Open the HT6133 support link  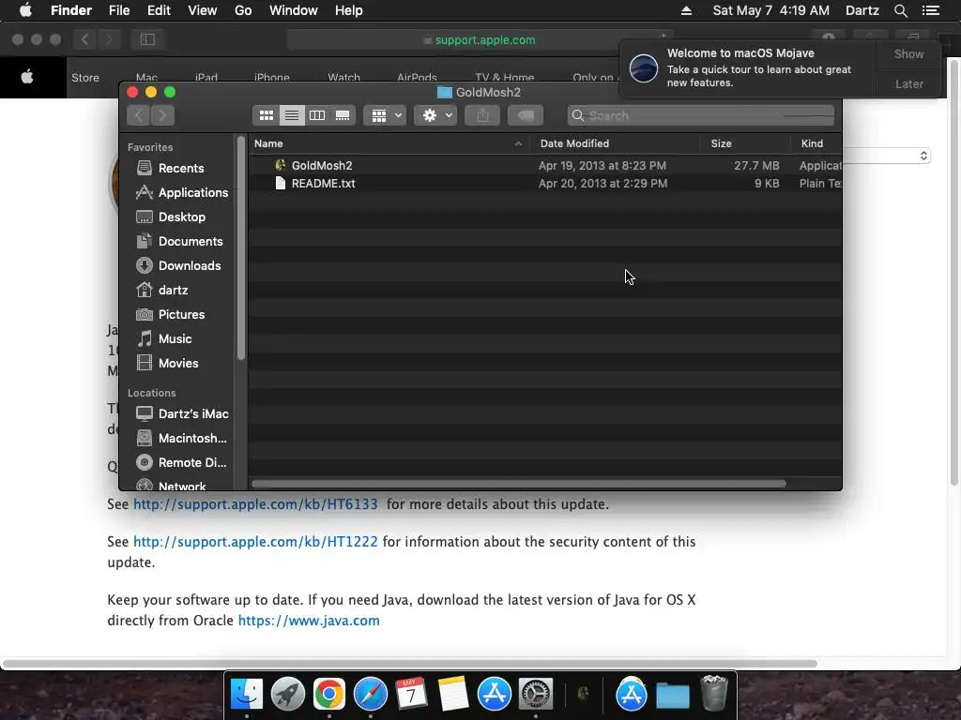tap(255, 503)
